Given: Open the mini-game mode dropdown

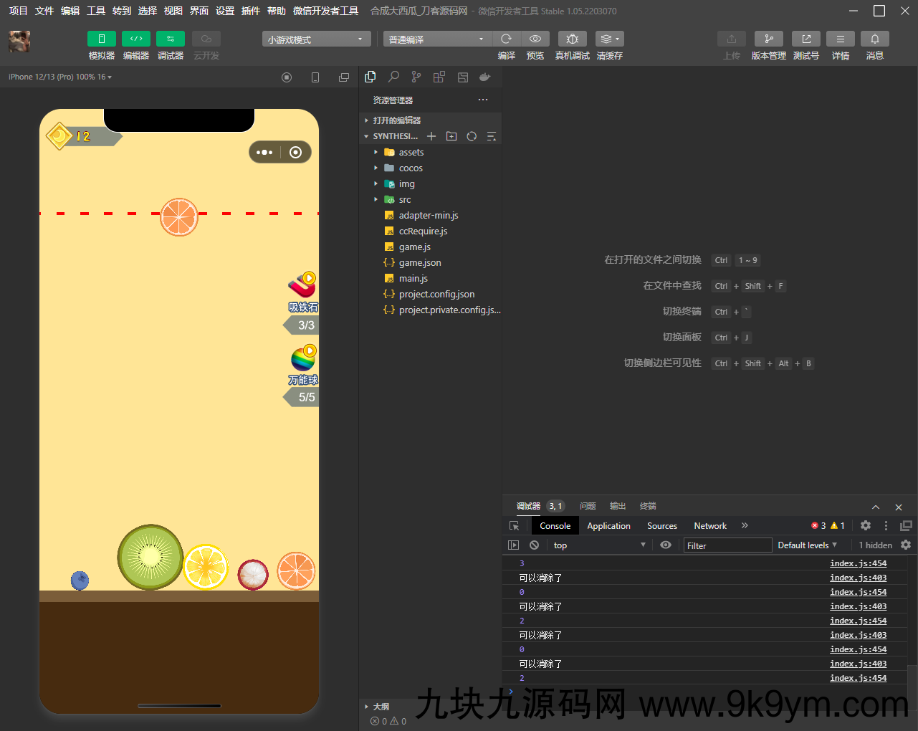Looking at the screenshot, I should (316, 39).
